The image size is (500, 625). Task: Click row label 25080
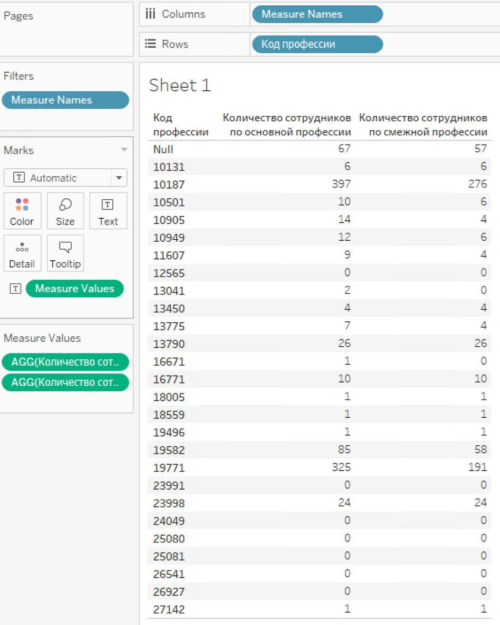[x=169, y=539]
